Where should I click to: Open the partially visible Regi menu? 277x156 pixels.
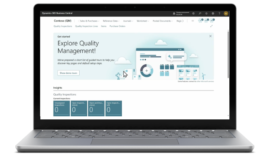tap(179, 21)
